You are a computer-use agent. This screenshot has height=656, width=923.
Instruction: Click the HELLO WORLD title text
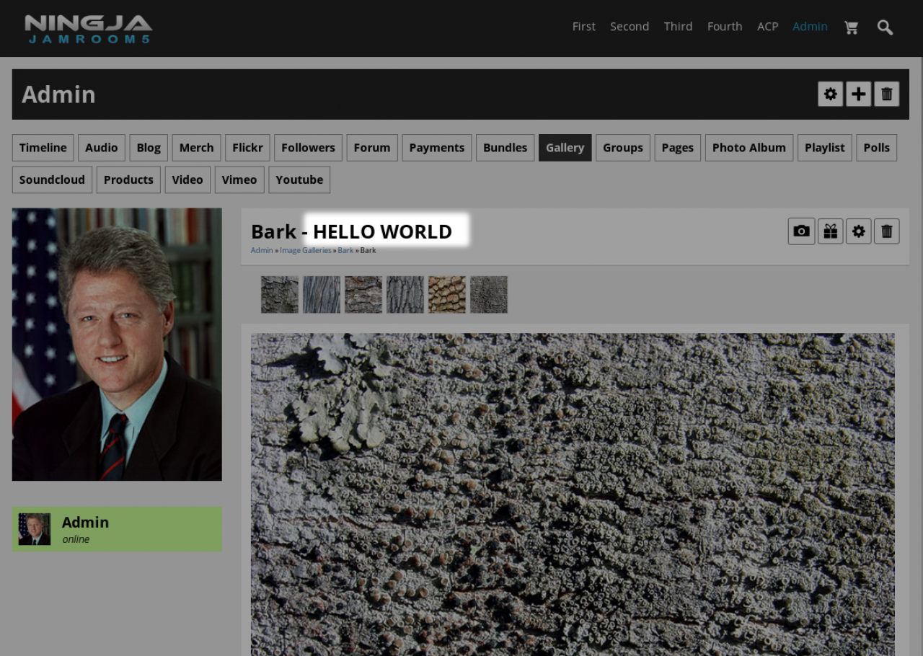pos(382,231)
